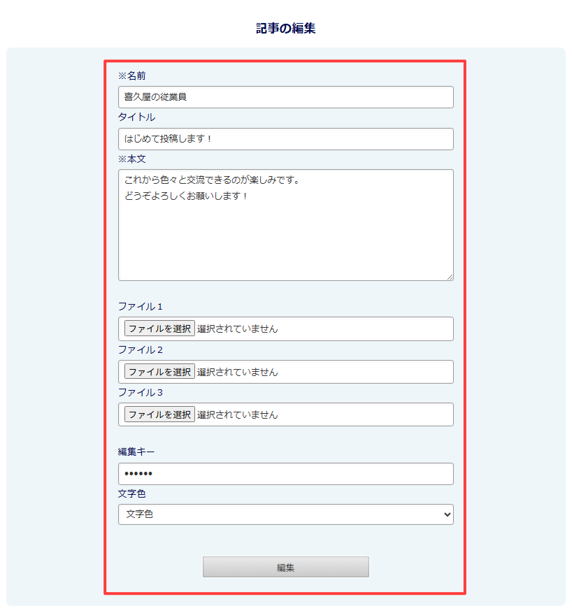Click the chevron arrow on the 文字色 selector
Screen dimensions: 572x613
[447, 514]
